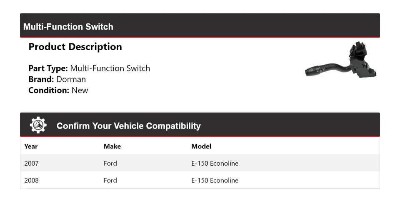The image size is (400, 202).
Task: Click the bold Condition label
Action: [49, 90]
